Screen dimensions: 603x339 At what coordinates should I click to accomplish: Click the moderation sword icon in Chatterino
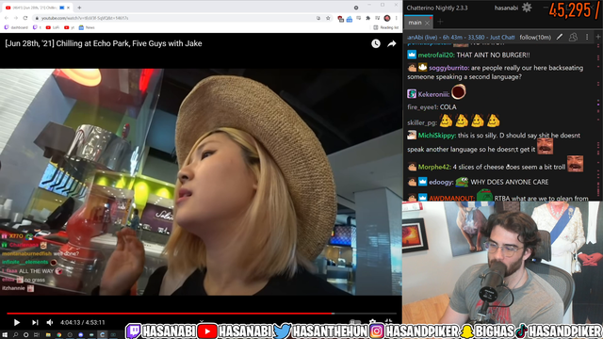(x=560, y=37)
